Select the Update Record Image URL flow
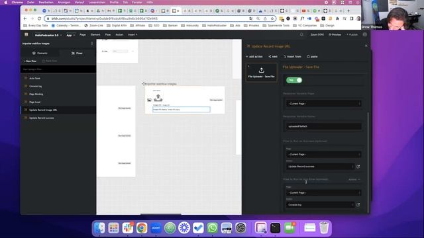Viewport: 424px width, 238px height. tap(58, 110)
